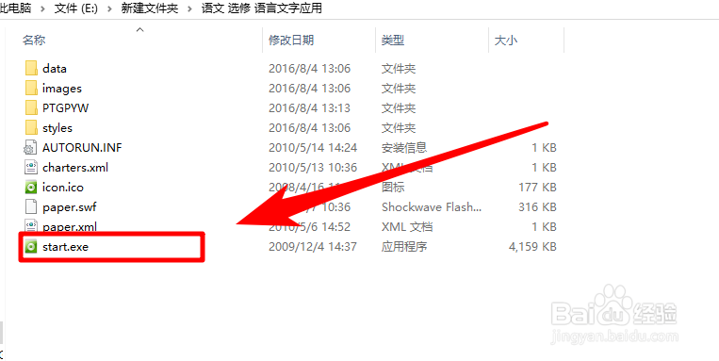
Task: Click the size 177 KB
Action: click(x=537, y=188)
